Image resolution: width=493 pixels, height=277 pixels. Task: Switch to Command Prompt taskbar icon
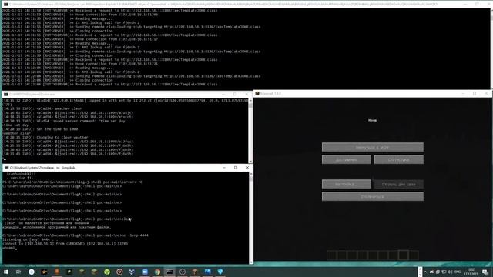(169, 272)
